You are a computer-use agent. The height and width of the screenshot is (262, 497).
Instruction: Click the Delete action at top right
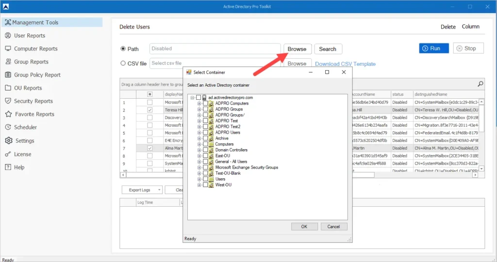tap(448, 27)
